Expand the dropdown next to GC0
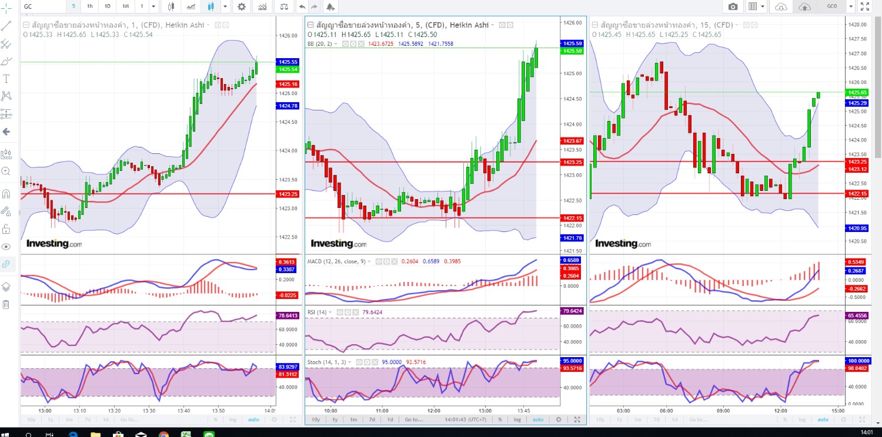 pyautogui.click(x=850, y=6)
